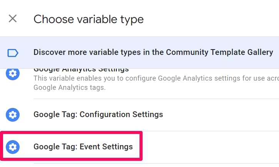Image resolution: width=279 pixels, height=167 pixels.
Task: Click empty area right of Configuration Settings label
Action: (221, 115)
